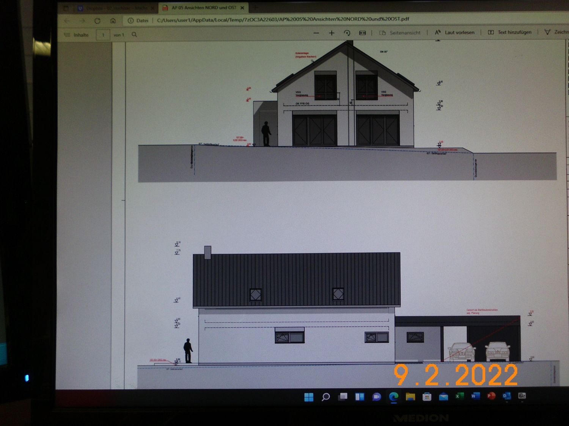Click Laut vorlesen to read aloud
This screenshot has height=426, width=569.
tap(455, 33)
